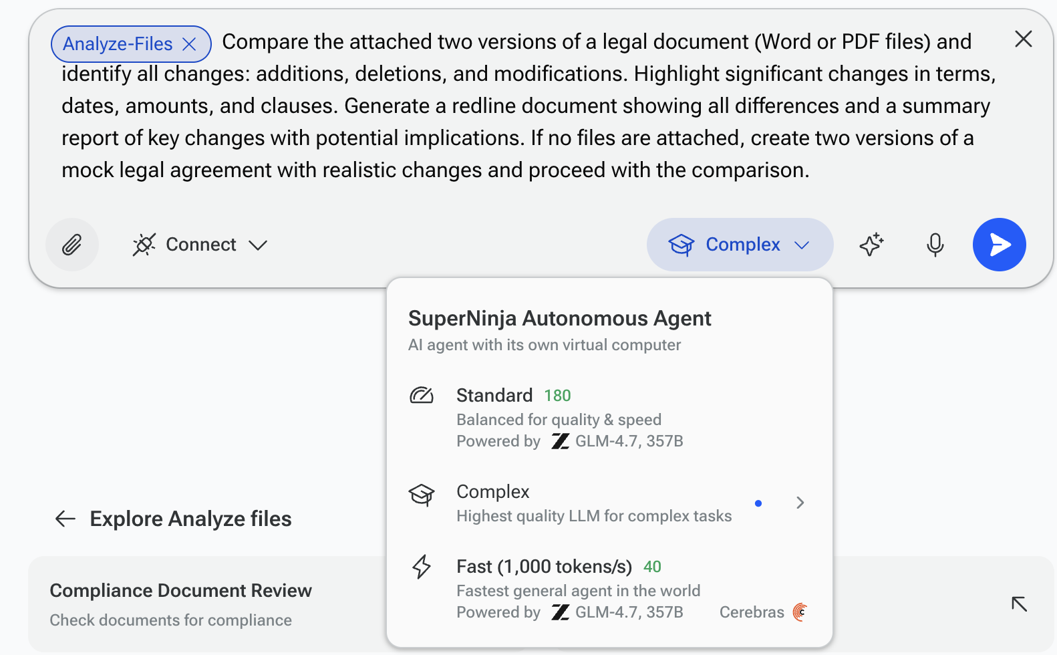Click the green 40 credits value

point(652,567)
